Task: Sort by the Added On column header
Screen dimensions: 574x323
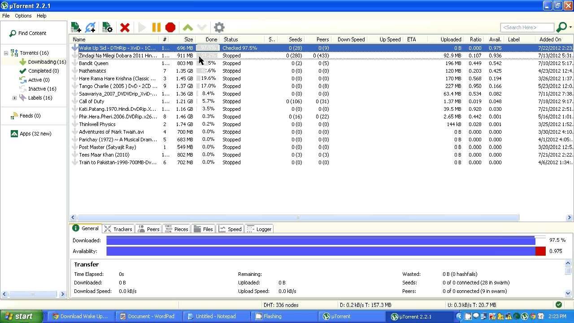Action: tap(555, 39)
